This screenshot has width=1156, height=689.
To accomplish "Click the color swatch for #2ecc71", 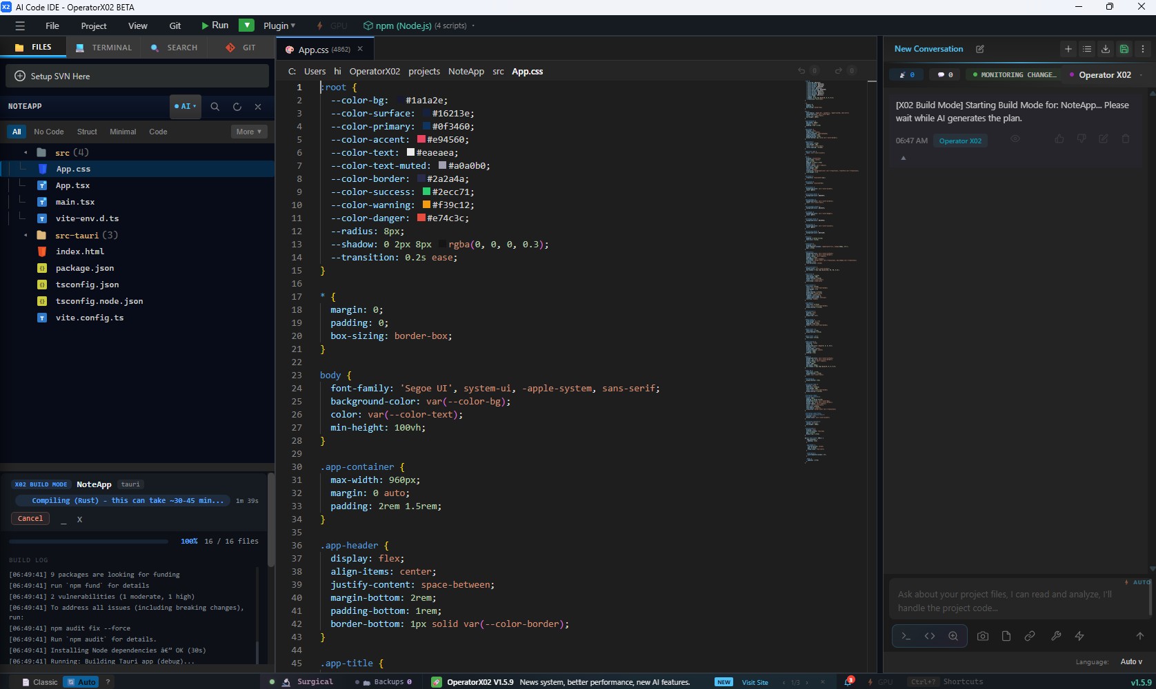I will (426, 192).
